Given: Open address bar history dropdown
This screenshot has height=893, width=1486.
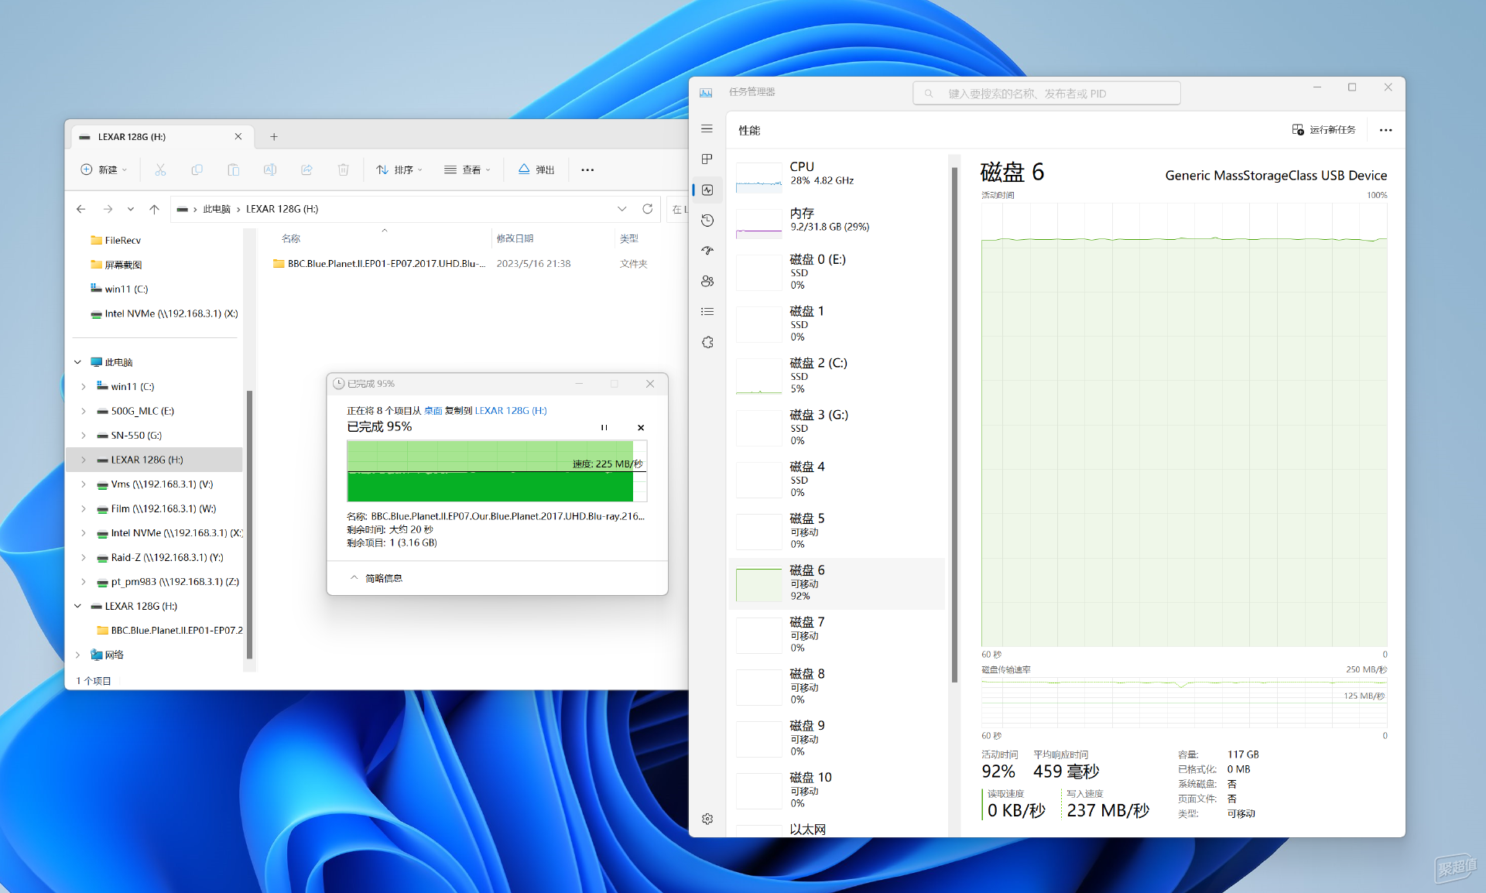Looking at the screenshot, I should (621, 209).
